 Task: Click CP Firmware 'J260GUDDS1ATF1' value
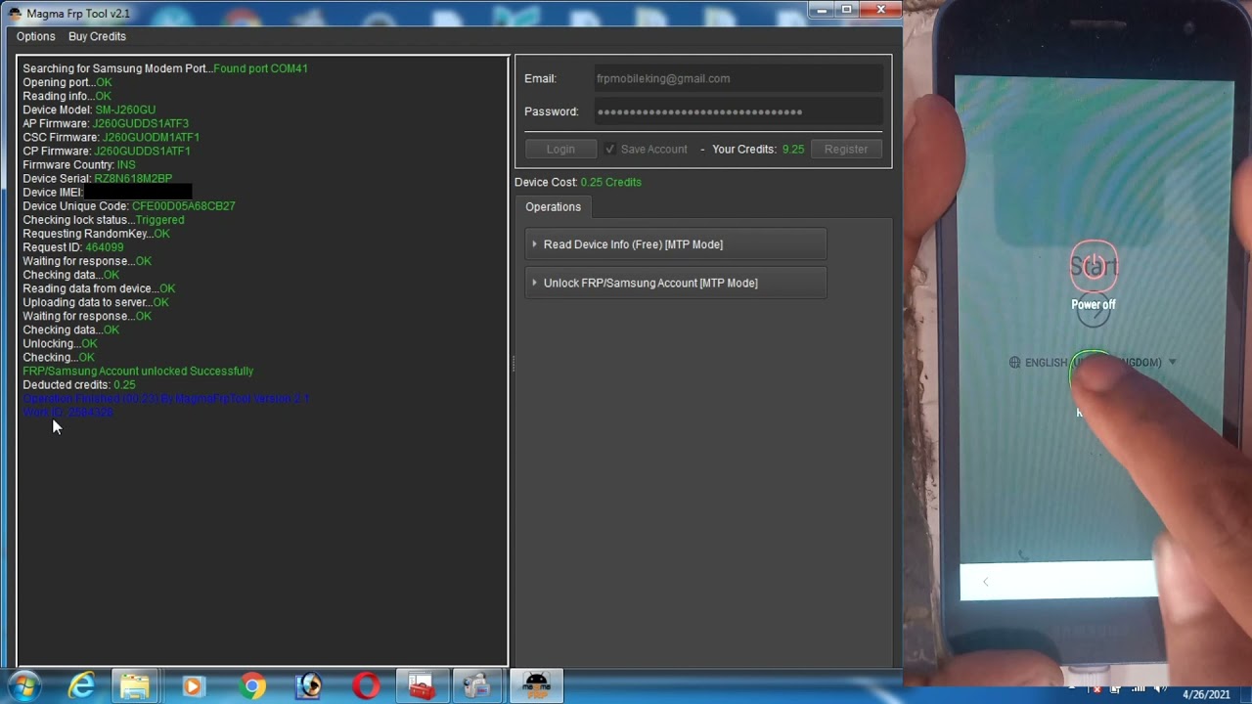click(142, 151)
